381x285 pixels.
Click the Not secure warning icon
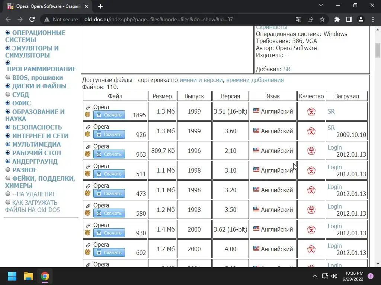47,19
